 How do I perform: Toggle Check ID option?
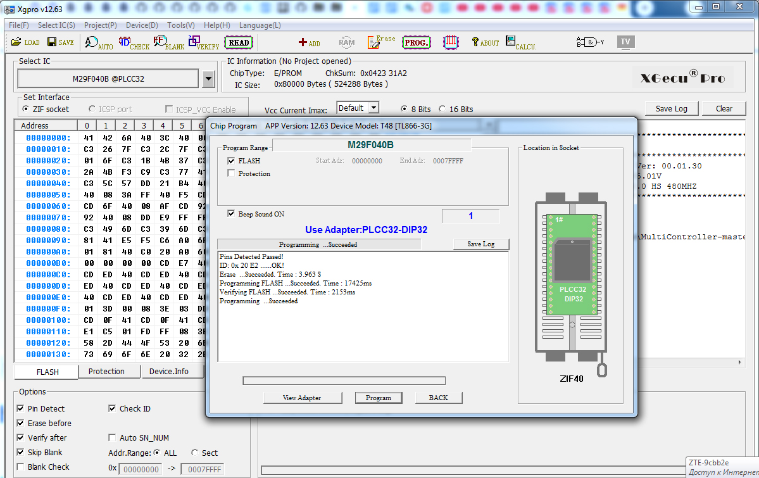(x=112, y=409)
